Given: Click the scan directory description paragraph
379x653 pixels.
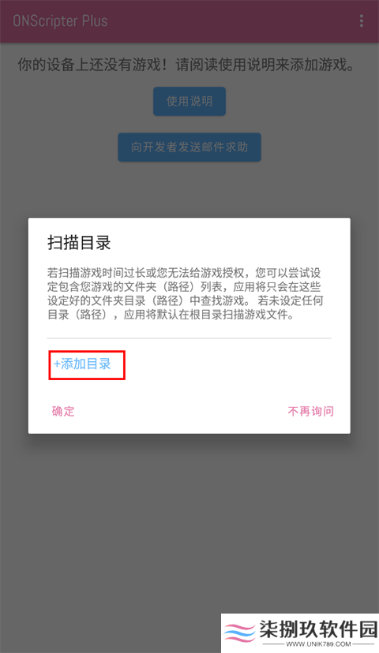Looking at the screenshot, I should (185, 293).
